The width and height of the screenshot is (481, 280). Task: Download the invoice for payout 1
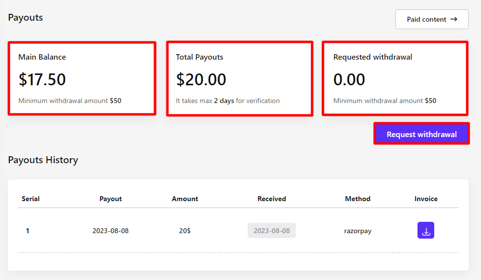pyautogui.click(x=425, y=230)
